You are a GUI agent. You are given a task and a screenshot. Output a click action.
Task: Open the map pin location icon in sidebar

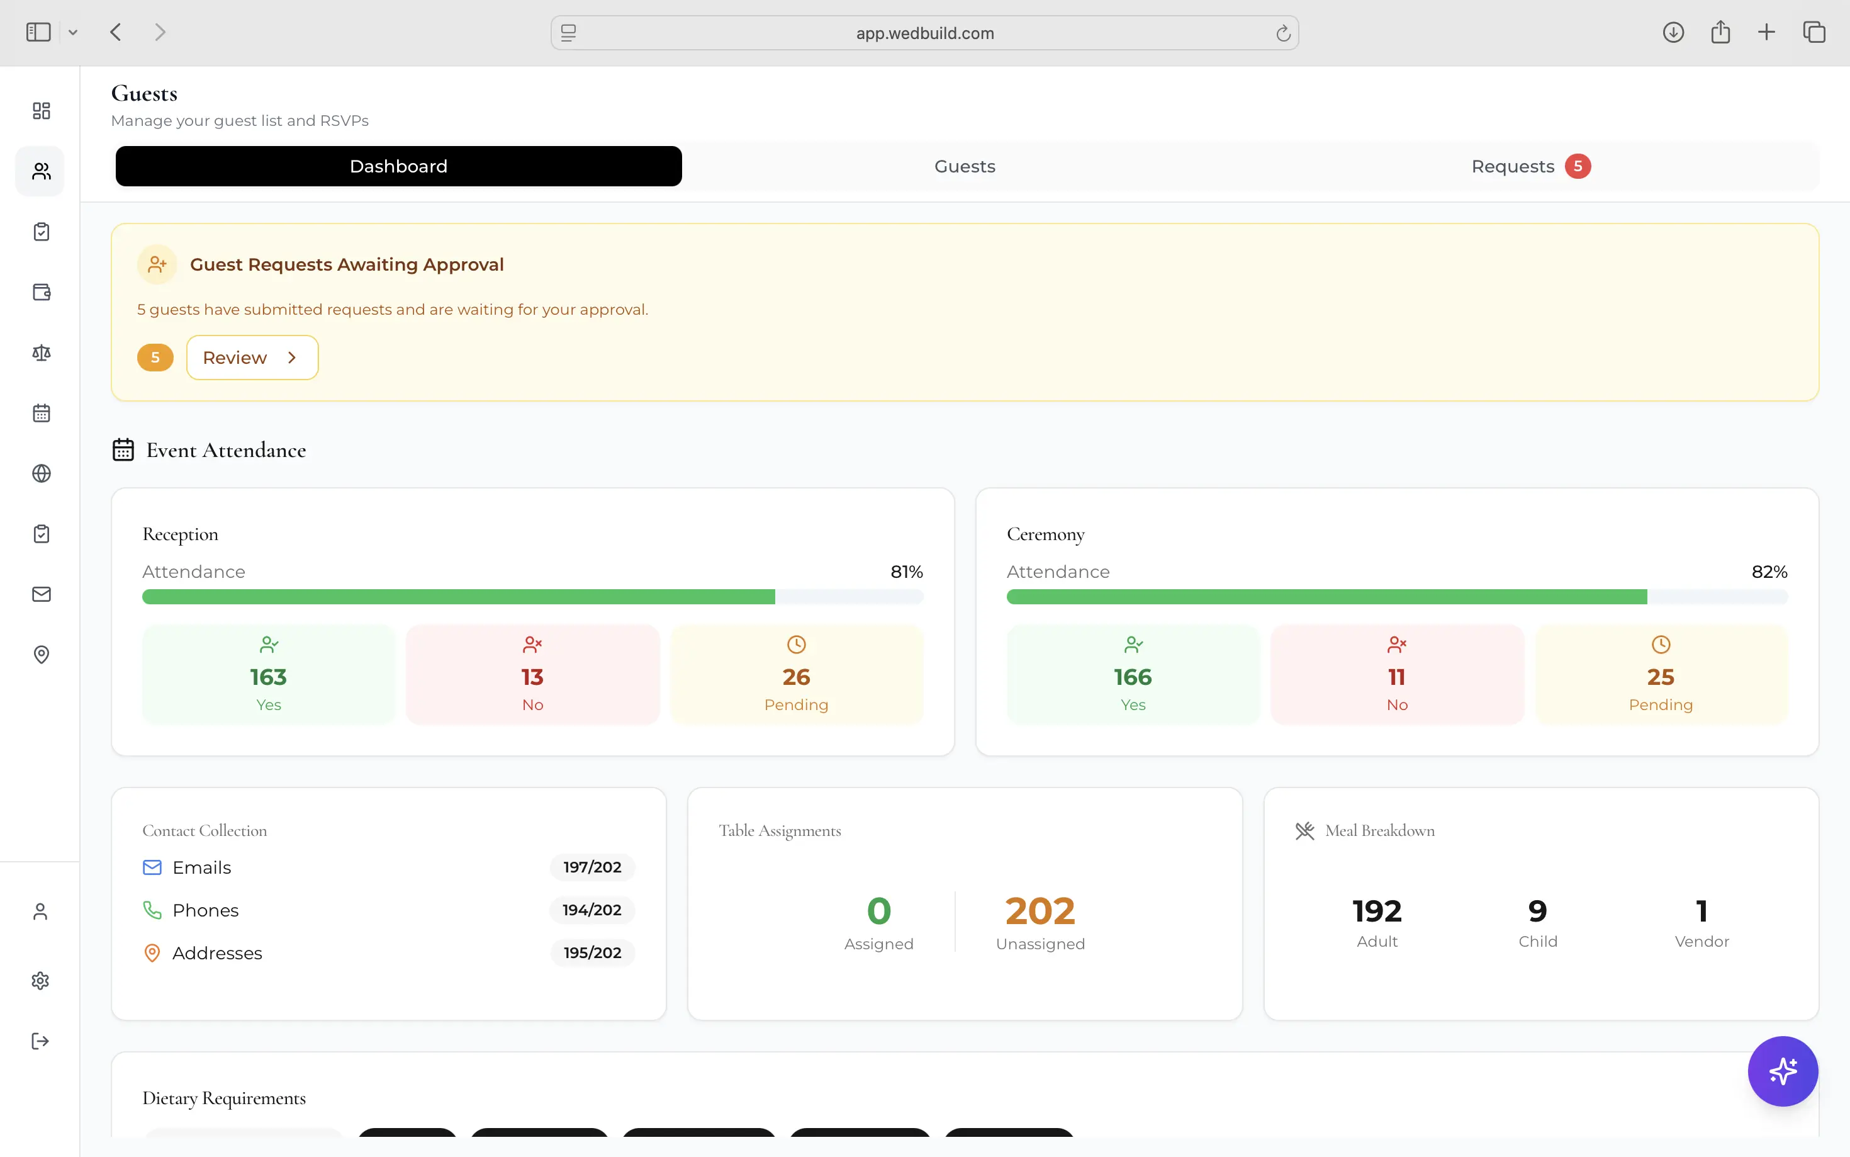[42, 655]
